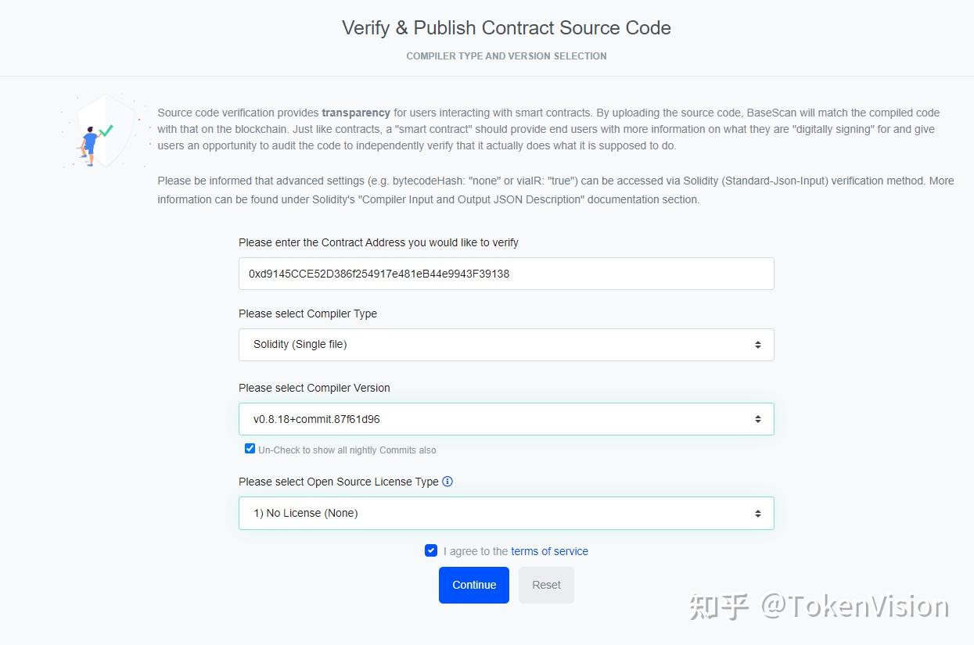The height and width of the screenshot is (645, 974).
Task: Click the Verify & Publish Contract Source Code heading
Action: pos(506,28)
